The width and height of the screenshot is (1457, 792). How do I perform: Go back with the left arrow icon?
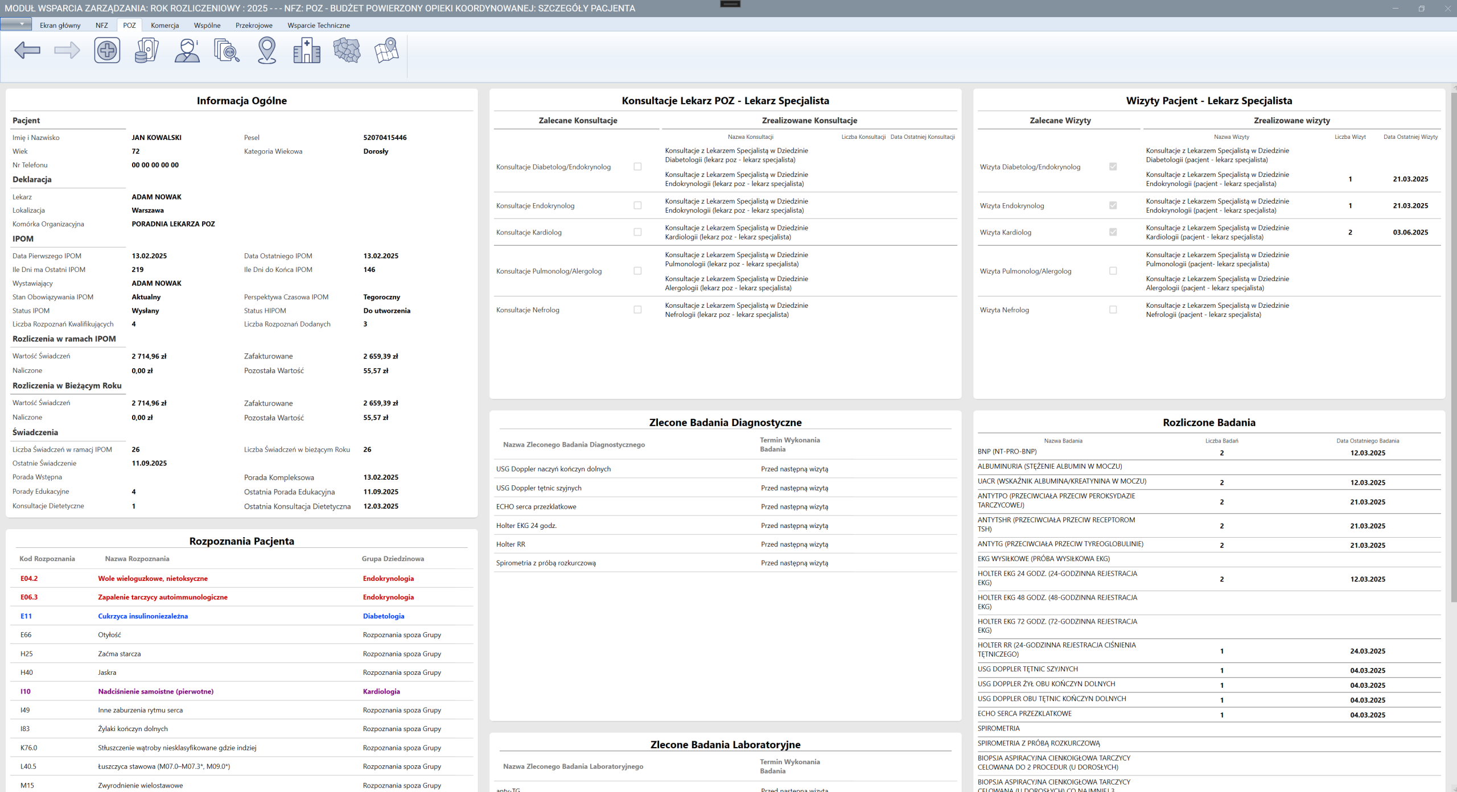(27, 50)
